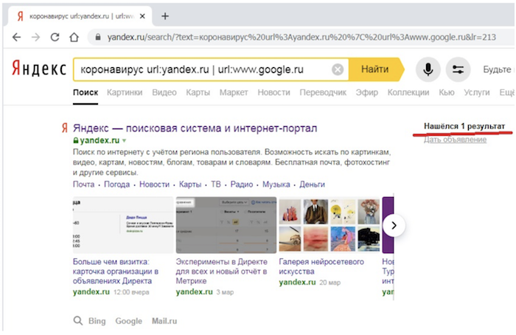This screenshot has height=335, width=516.
Task: Open the Переводчик tab
Action: [323, 92]
